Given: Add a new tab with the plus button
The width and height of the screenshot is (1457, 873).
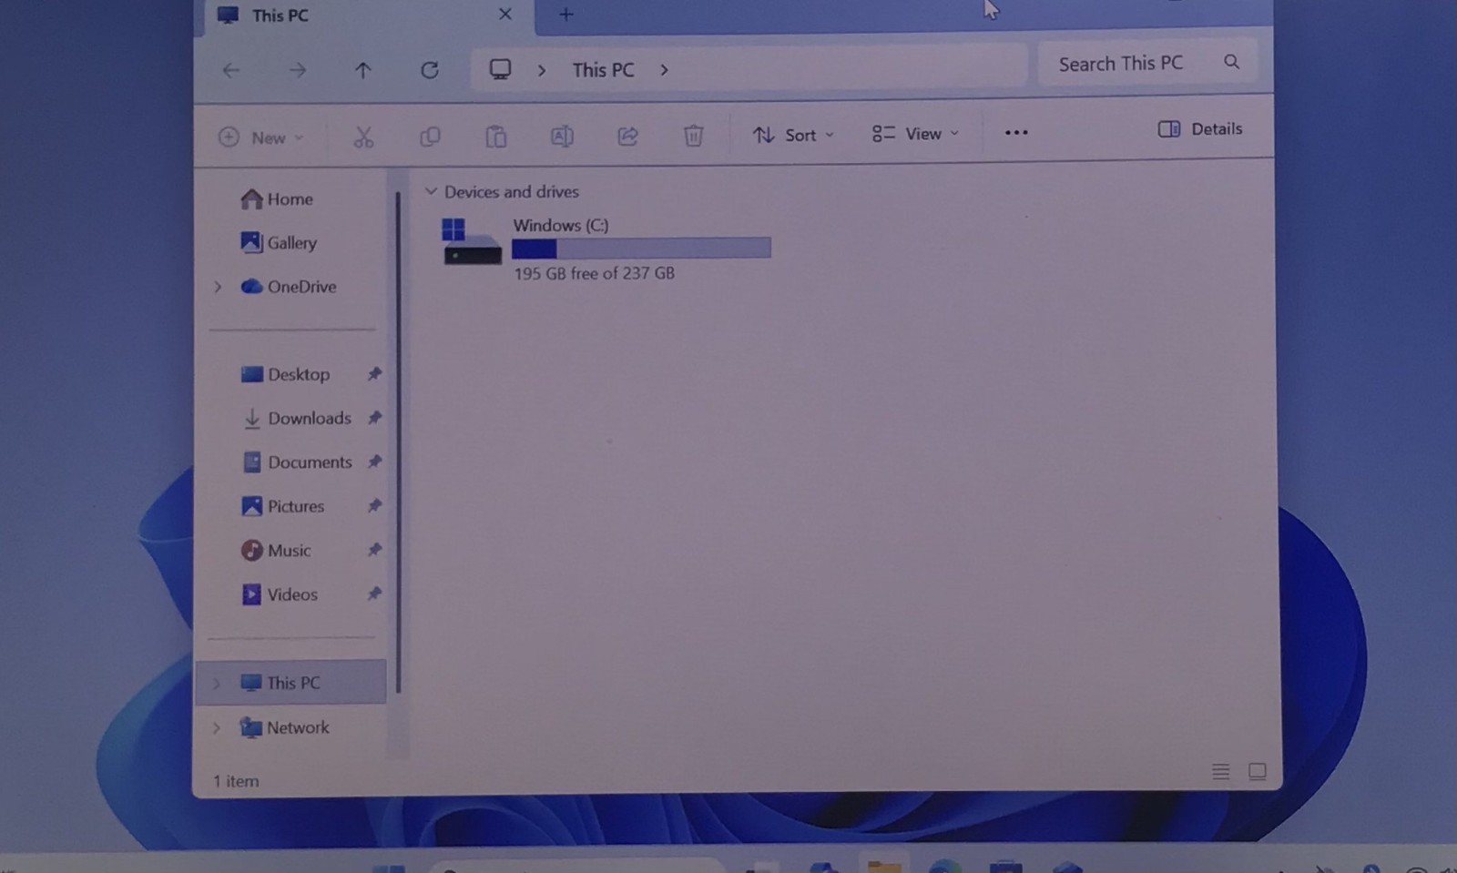Looking at the screenshot, I should (565, 15).
